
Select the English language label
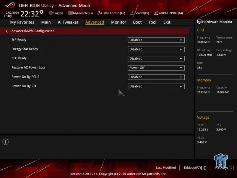pyautogui.click(x=58, y=13)
